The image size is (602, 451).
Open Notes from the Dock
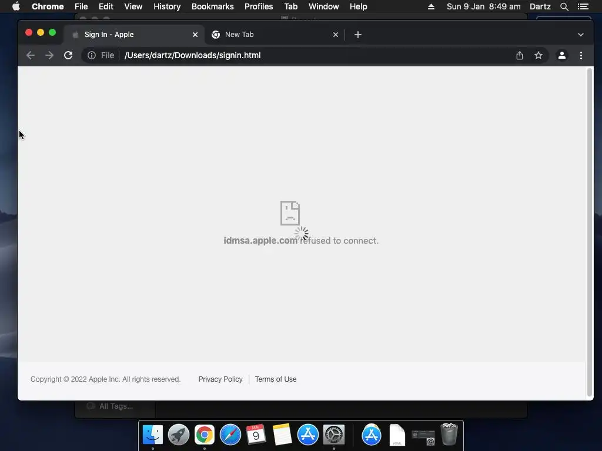282,435
